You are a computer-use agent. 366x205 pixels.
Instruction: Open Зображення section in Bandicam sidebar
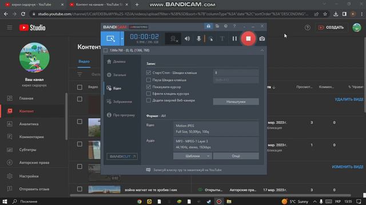coord(120,101)
